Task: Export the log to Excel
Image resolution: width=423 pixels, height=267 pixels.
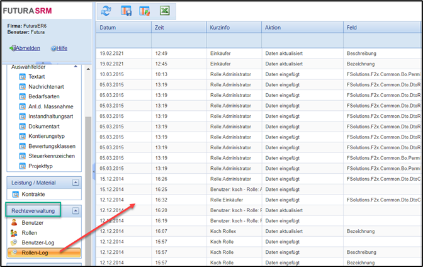Action: pyautogui.click(x=163, y=11)
